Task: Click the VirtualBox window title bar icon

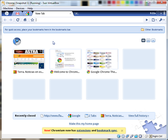Action: point(3,3)
